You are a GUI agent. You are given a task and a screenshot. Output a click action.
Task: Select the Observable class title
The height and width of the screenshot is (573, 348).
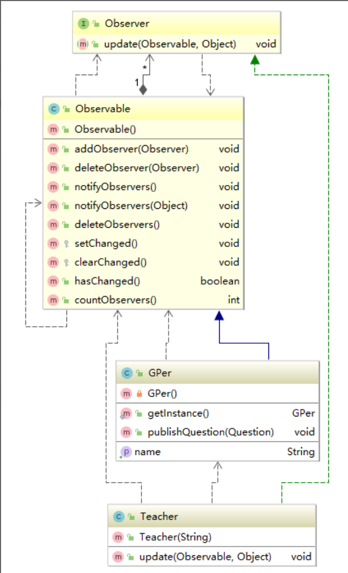(x=103, y=109)
